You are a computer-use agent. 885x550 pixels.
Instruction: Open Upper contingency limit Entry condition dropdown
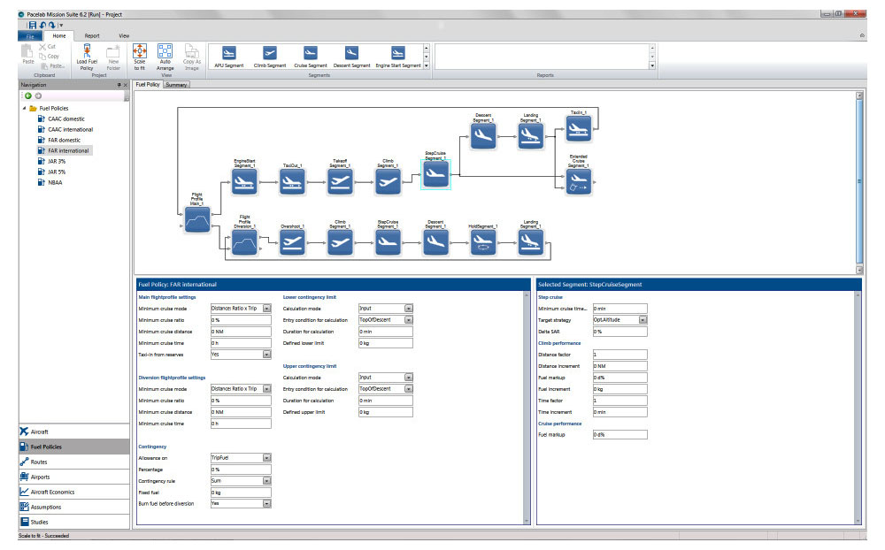(x=409, y=389)
